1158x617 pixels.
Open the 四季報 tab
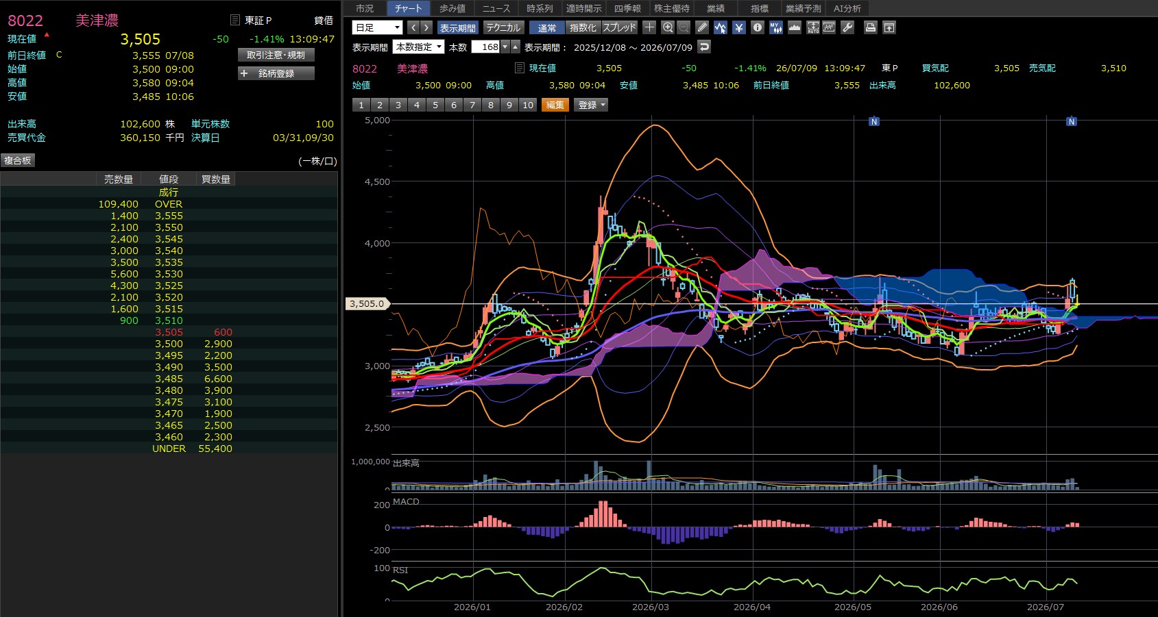(x=627, y=8)
